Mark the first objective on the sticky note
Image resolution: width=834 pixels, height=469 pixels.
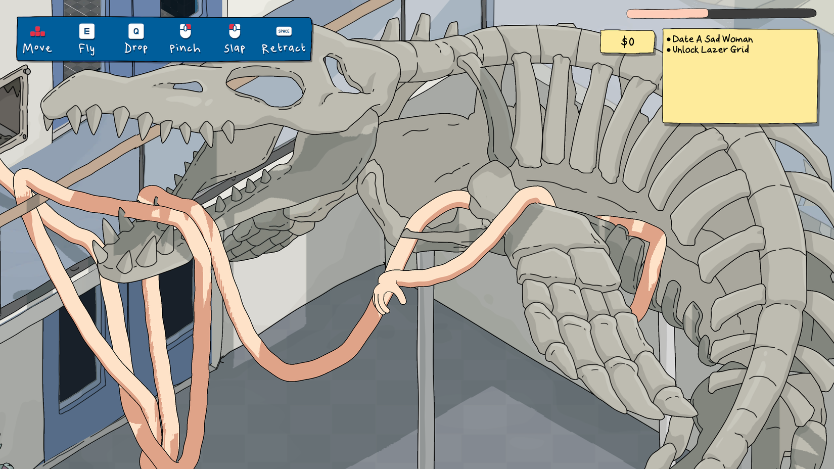pos(710,39)
